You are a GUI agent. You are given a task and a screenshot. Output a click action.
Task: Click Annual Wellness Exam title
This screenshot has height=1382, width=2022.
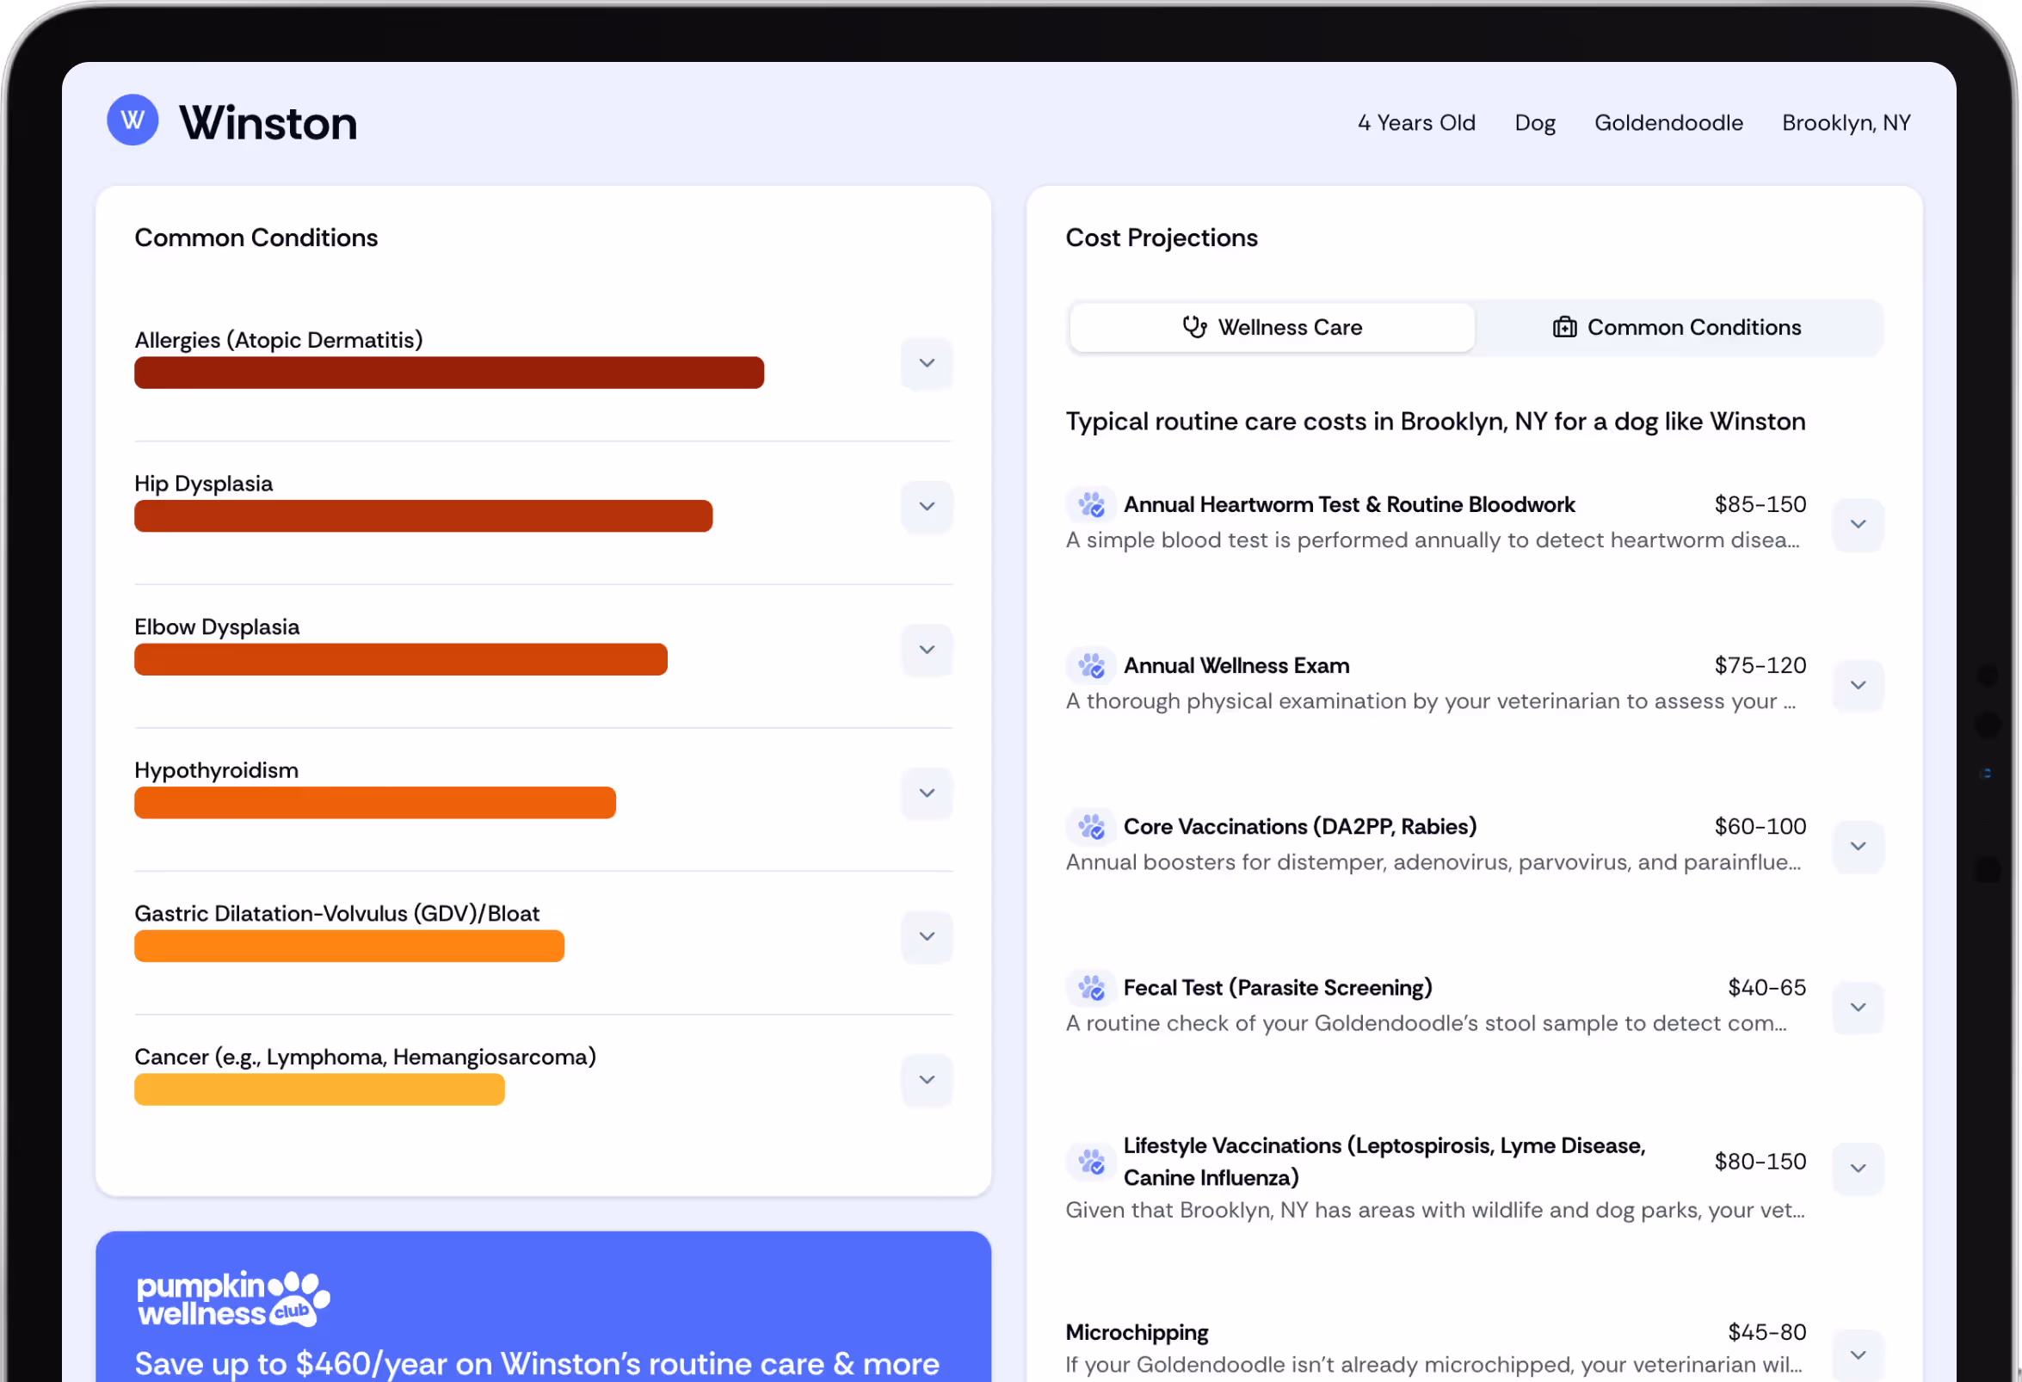coord(1236,666)
